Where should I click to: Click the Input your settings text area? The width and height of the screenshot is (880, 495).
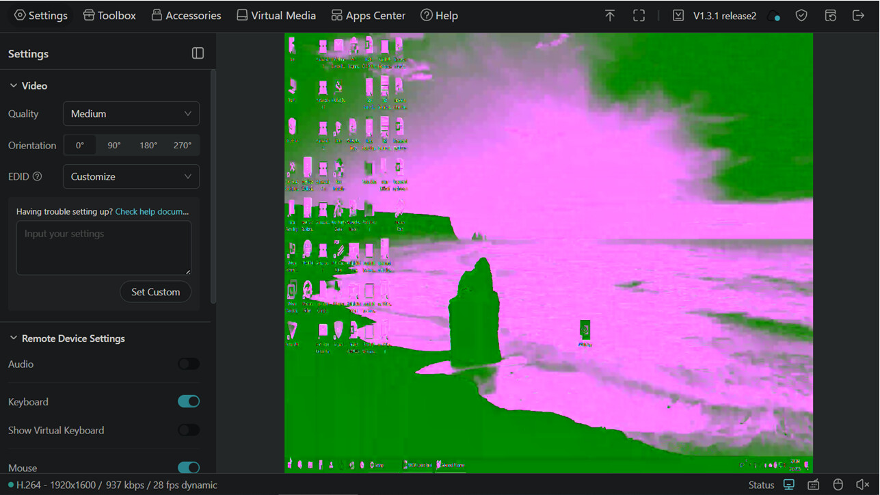click(104, 247)
